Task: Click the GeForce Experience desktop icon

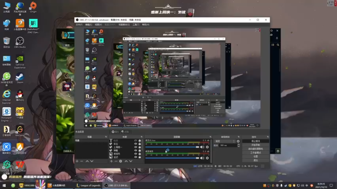Action: [x=20, y=62]
